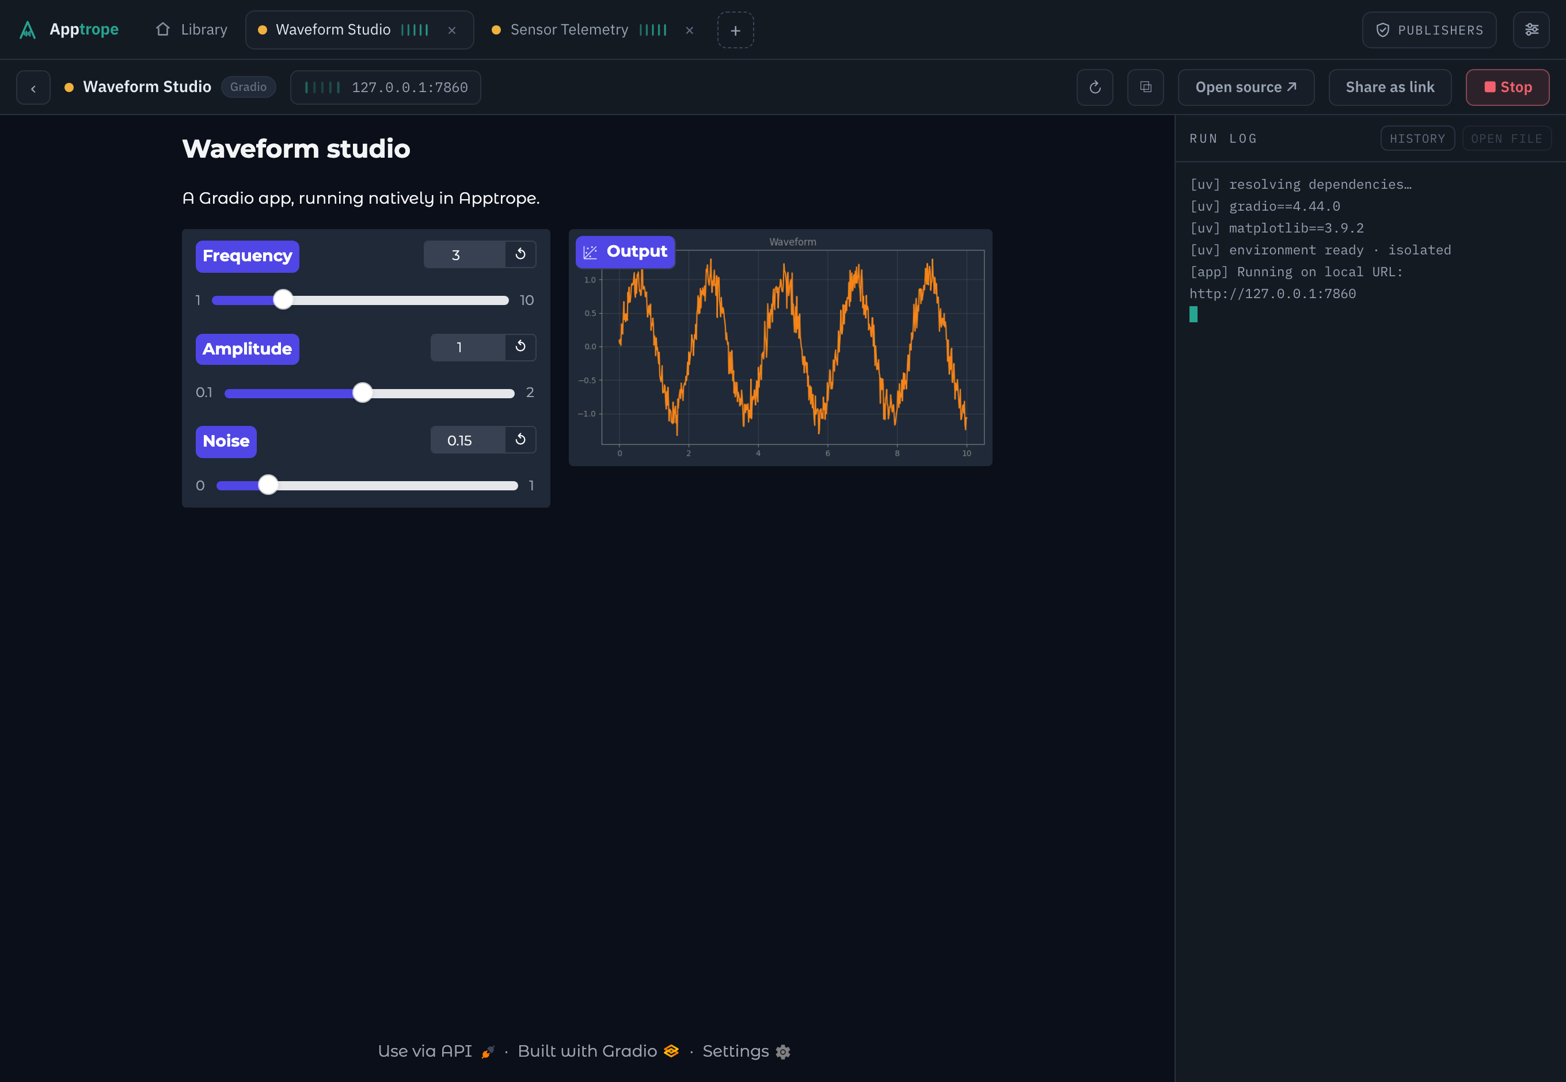This screenshot has height=1082, width=1566.
Task: Click the Gradio logo icon in footer
Action: pyautogui.click(x=671, y=1051)
